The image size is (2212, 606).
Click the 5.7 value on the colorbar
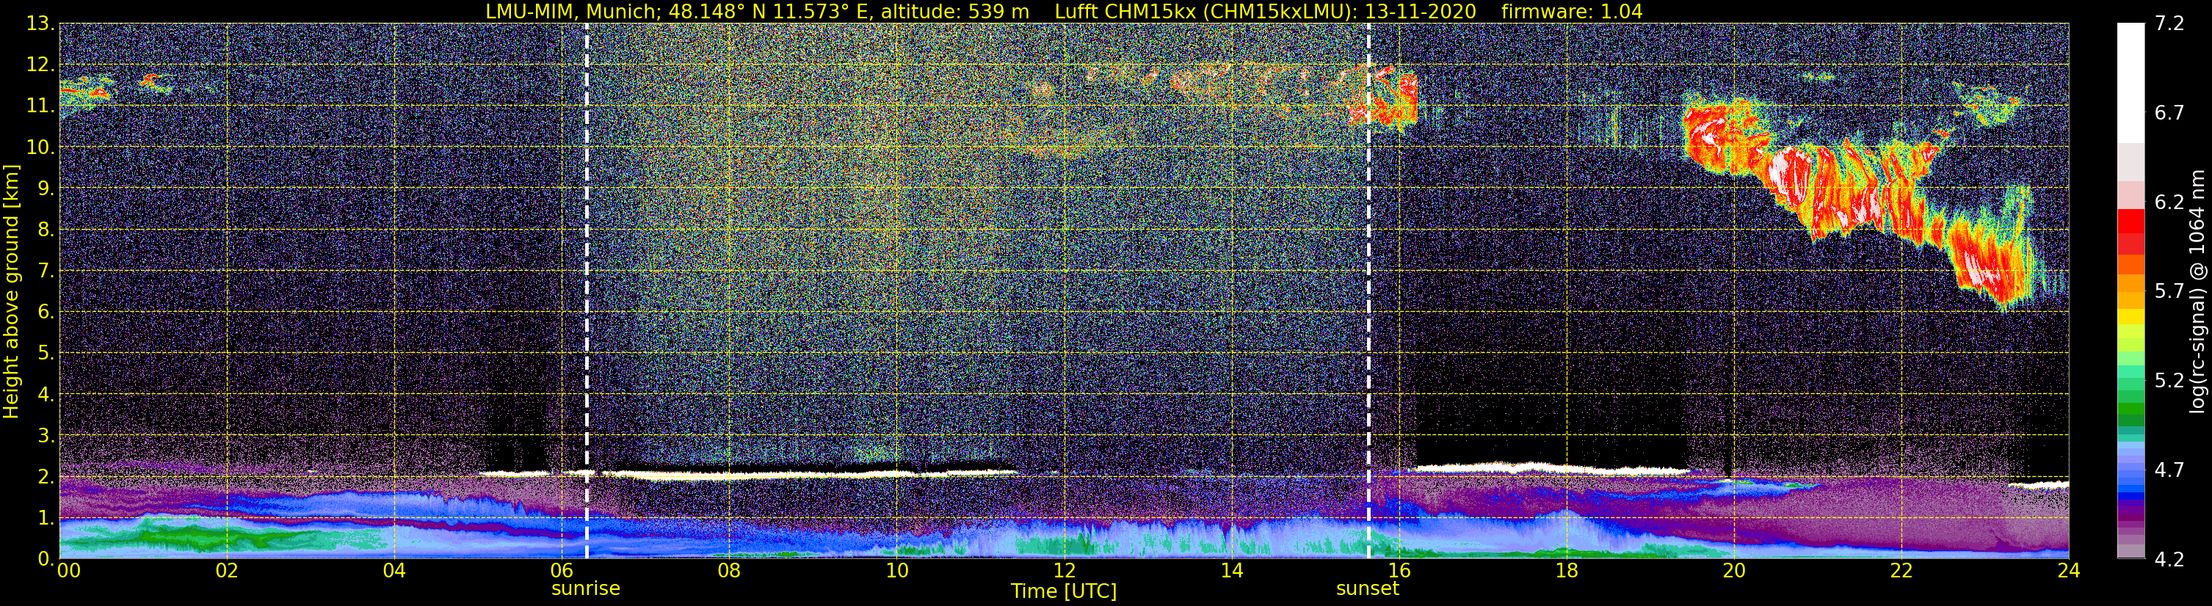click(2170, 291)
